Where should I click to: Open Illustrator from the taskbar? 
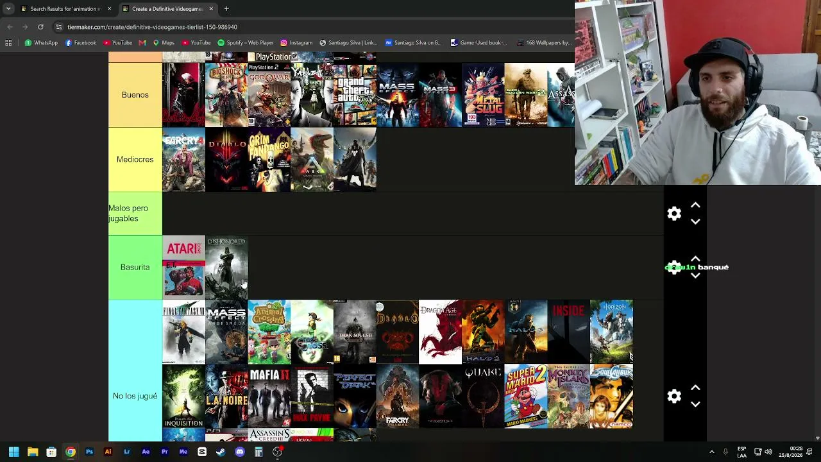pyautogui.click(x=108, y=452)
